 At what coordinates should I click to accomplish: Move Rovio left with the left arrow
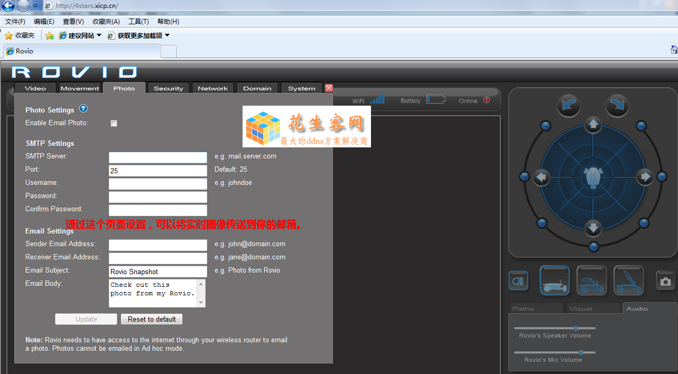(x=541, y=177)
